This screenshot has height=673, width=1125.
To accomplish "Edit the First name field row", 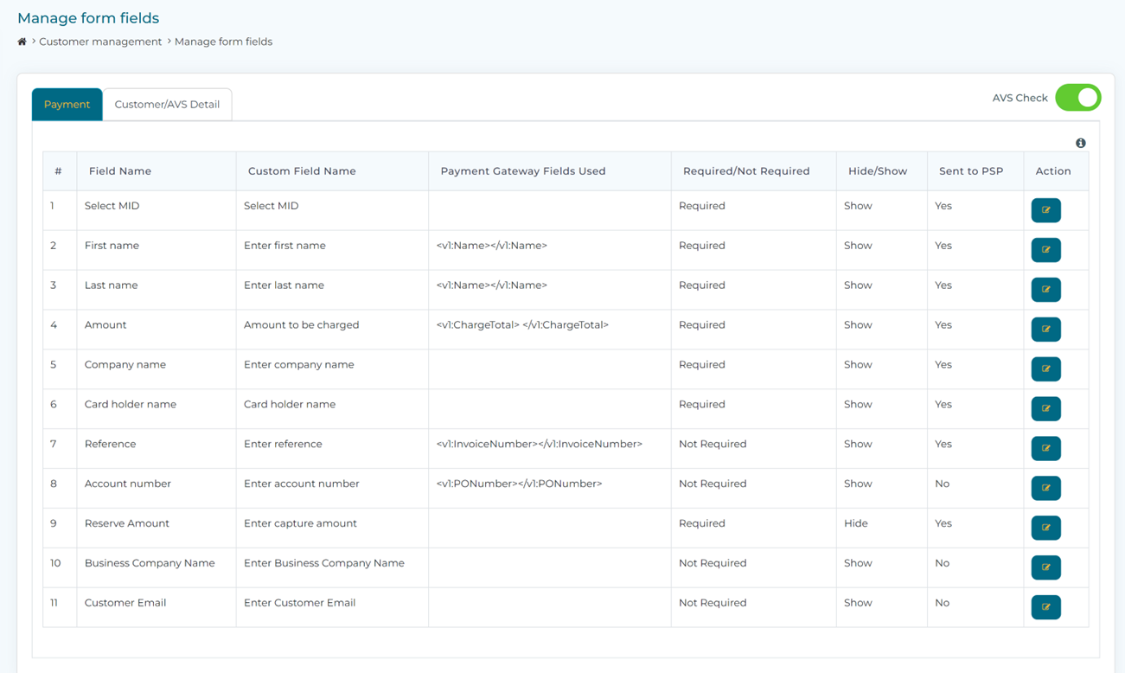I will 1045,250.
